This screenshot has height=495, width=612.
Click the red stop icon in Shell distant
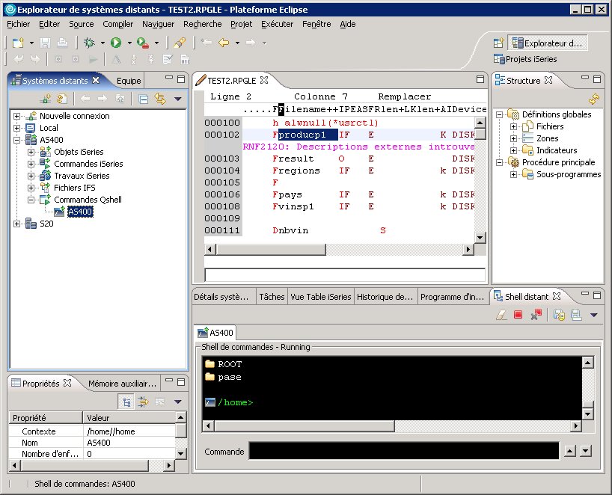pyautogui.click(x=518, y=315)
